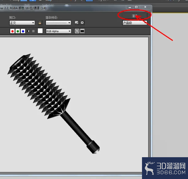The image size is (188, 179).
Task: Minimize the rendered frame window
Action: tap(130, 7)
